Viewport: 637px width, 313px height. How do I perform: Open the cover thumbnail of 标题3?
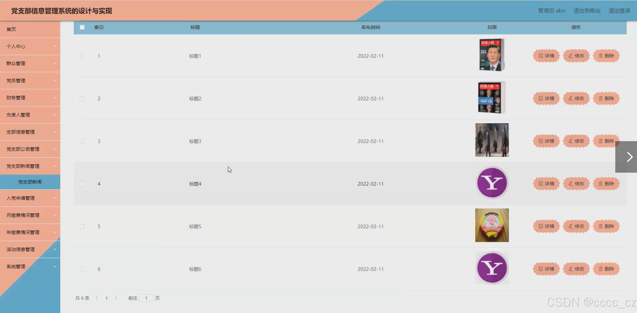[x=492, y=140]
